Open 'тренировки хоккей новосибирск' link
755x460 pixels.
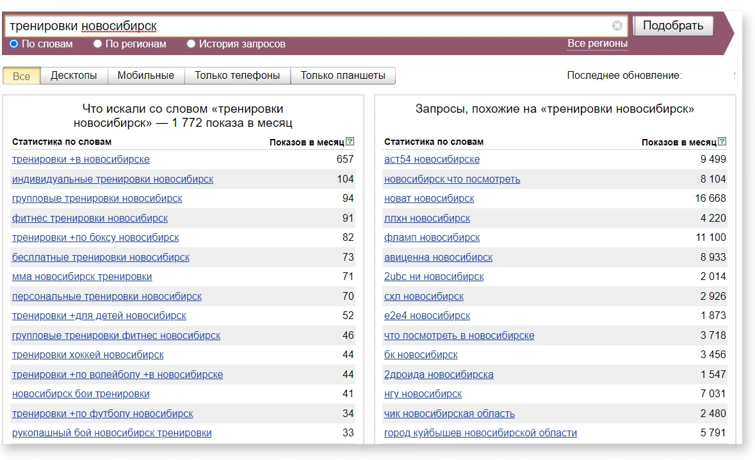[88, 354]
